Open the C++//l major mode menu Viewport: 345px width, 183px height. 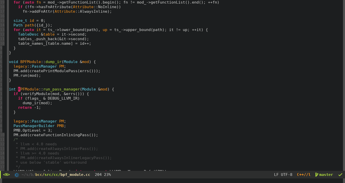click(x=304, y=175)
